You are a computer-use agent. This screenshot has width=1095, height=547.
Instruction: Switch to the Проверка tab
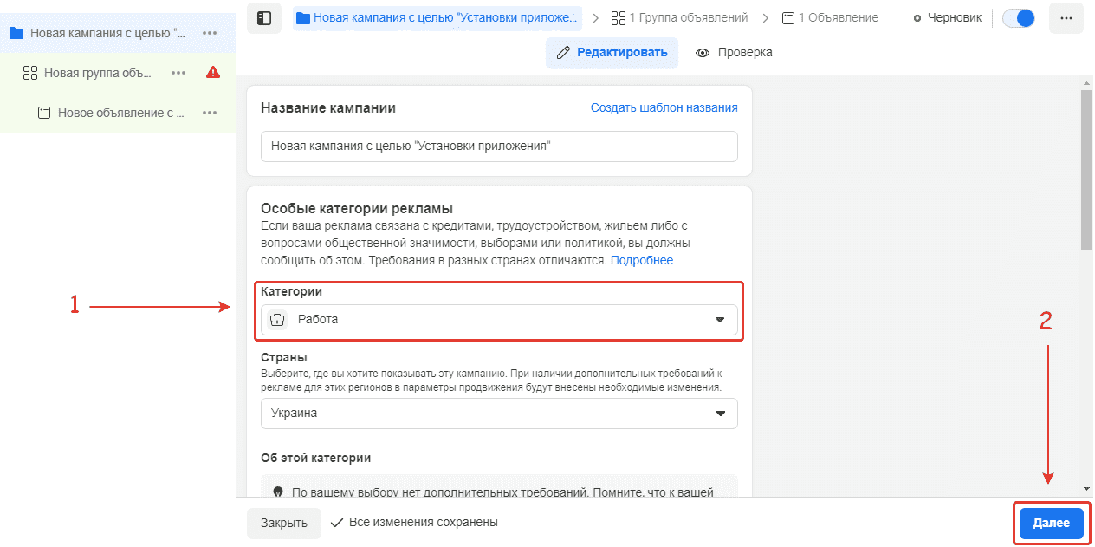(x=734, y=53)
